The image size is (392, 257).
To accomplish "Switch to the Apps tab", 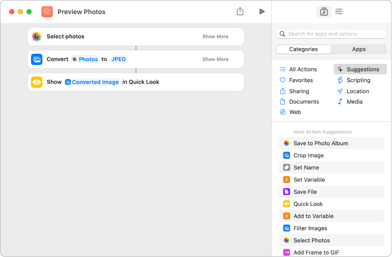I will (358, 49).
